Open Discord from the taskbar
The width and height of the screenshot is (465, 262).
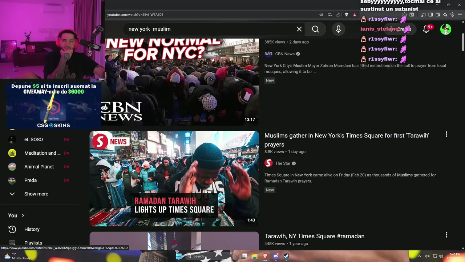tap(276, 256)
